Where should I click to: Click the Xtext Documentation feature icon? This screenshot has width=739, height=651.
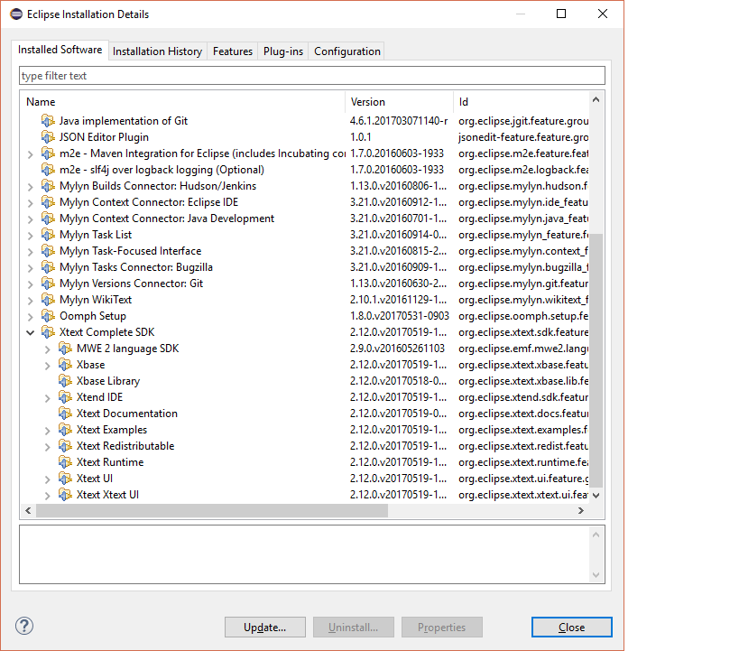[65, 414]
